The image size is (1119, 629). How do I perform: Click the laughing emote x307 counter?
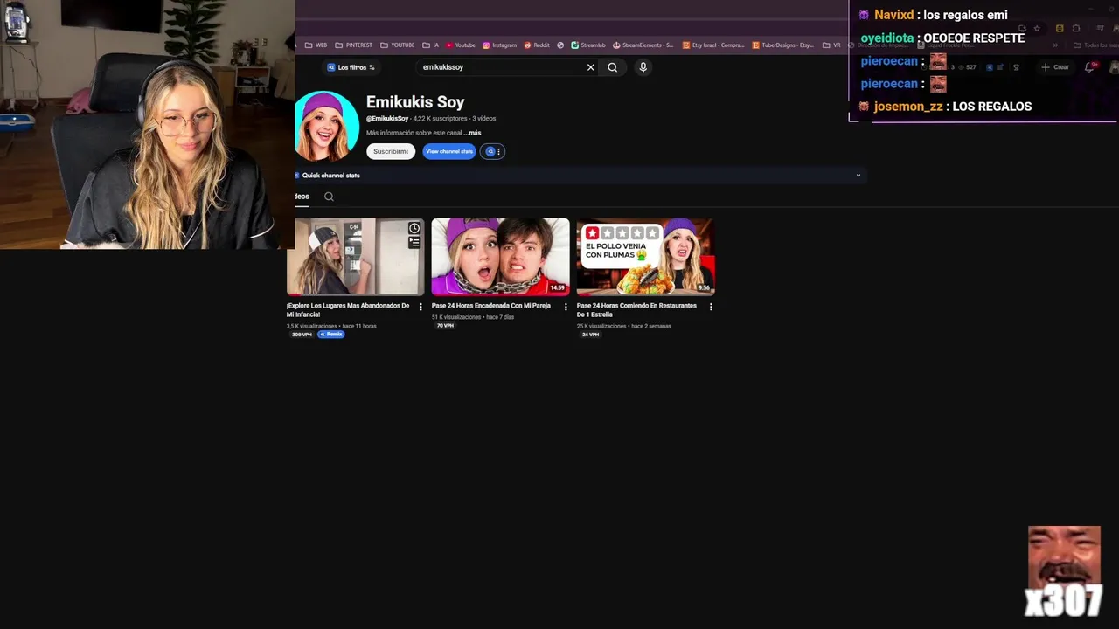pyautogui.click(x=1064, y=571)
